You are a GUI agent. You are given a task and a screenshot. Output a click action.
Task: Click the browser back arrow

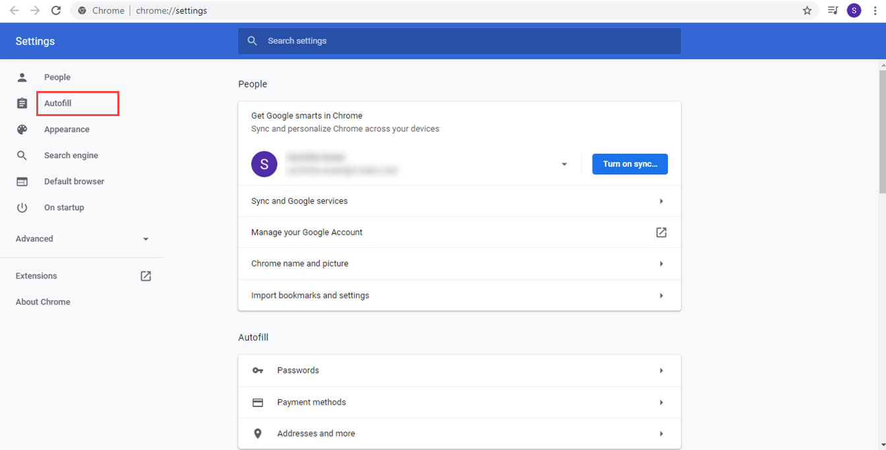point(15,11)
